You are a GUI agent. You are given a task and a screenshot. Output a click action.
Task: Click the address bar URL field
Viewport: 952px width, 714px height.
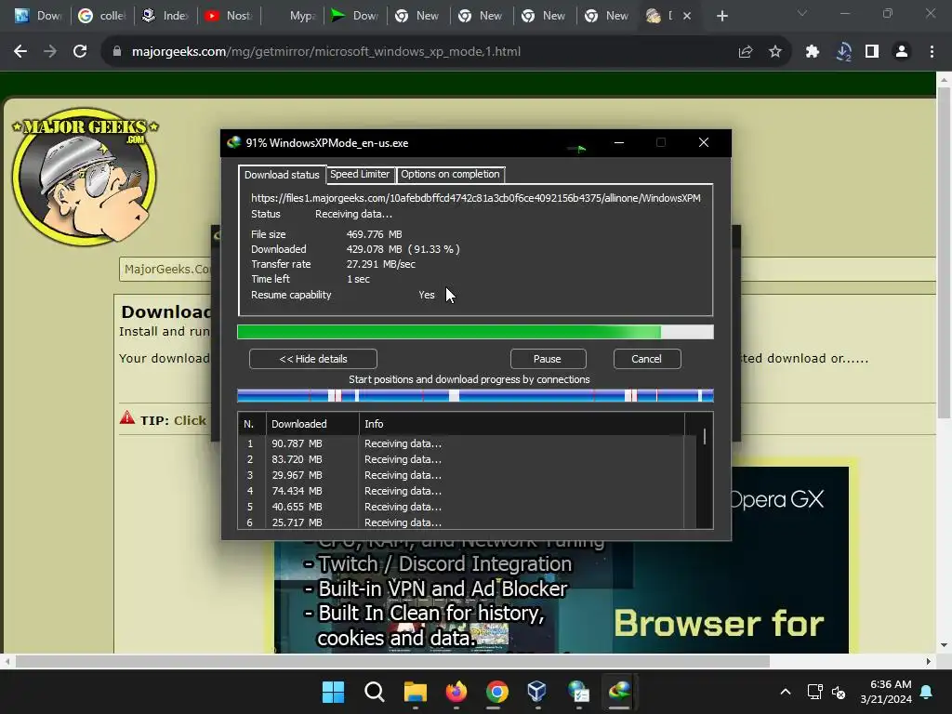click(x=326, y=52)
